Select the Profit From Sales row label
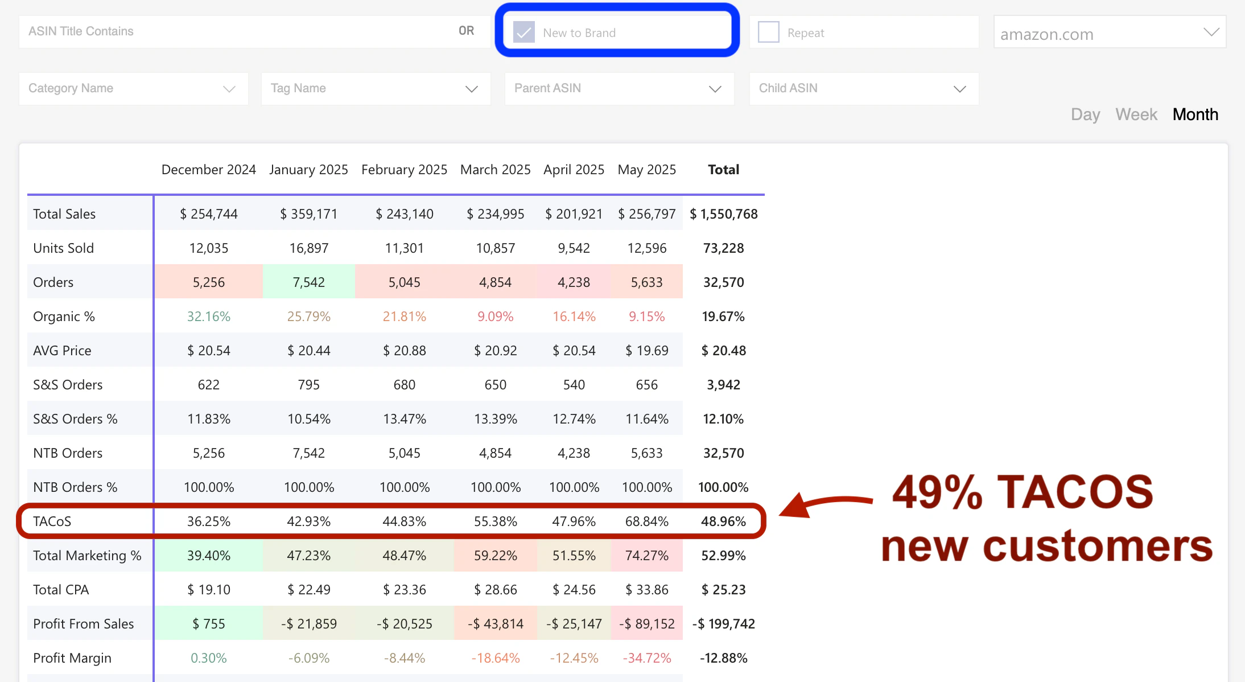The width and height of the screenshot is (1245, 682). (x=83, y=624)
